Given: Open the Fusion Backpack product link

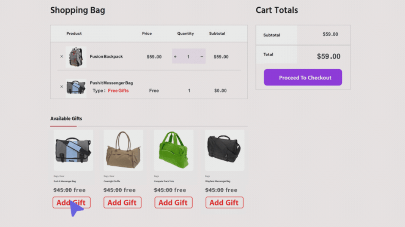Looking at the screenshot, I should (106, 57).
